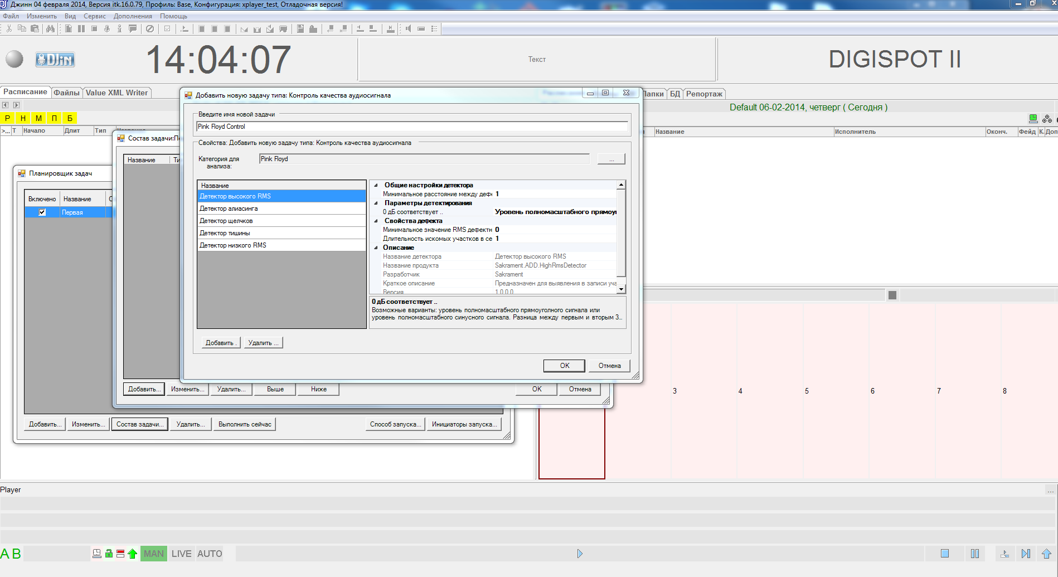Screen dimensions: 1058x577
Task: Click the task name field with Pink Floyd Control
Action: [411, 127]
